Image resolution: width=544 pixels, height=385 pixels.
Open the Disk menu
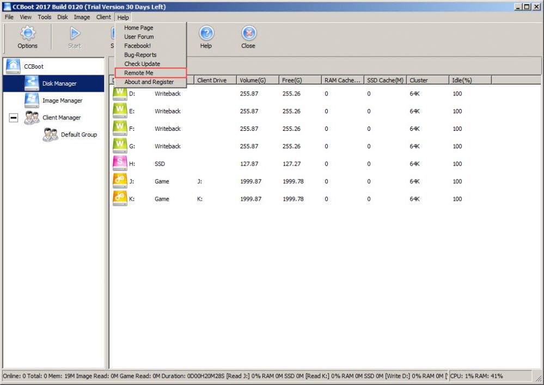click(63, 17)
